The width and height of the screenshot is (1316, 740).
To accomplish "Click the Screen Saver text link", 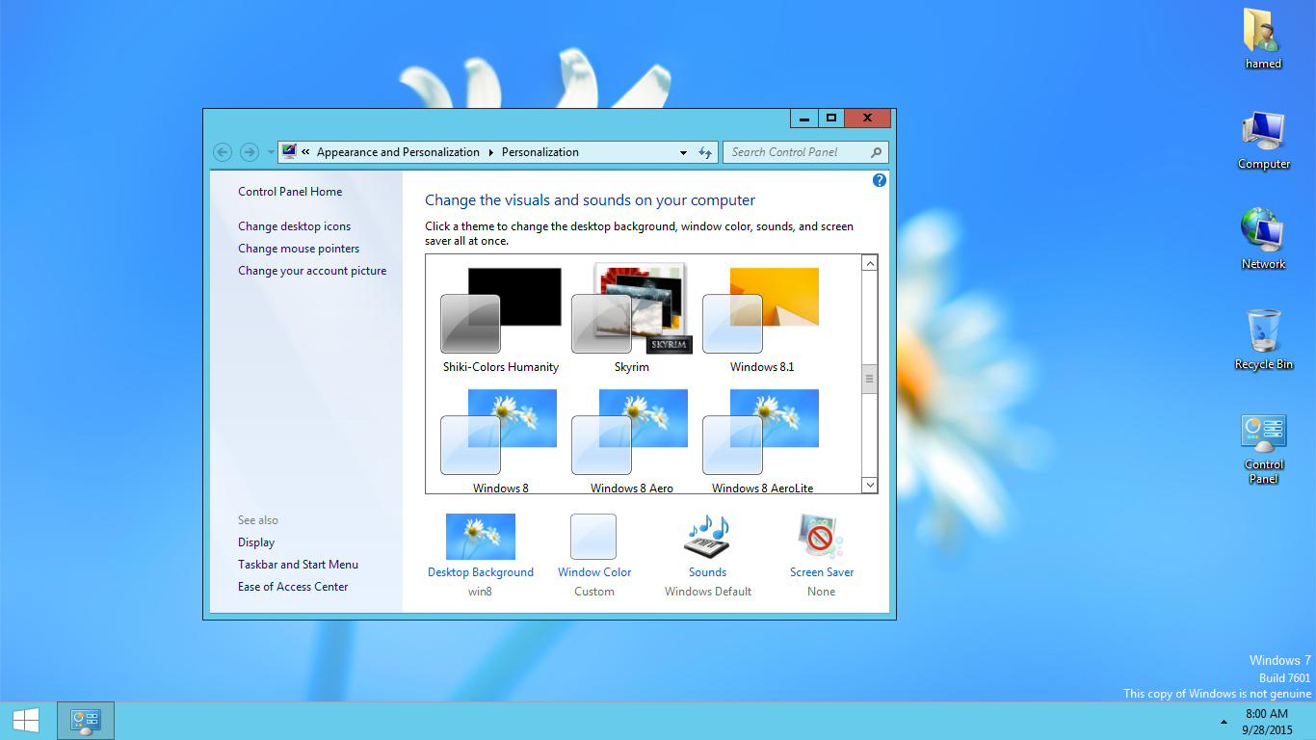I will pyautogui.click(x=822, y=572).
